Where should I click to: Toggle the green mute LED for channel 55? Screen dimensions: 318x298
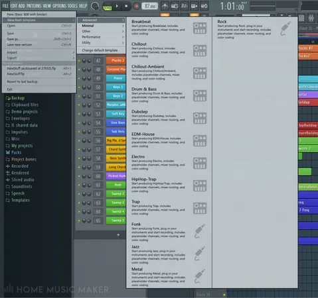[x=79, y=132]
